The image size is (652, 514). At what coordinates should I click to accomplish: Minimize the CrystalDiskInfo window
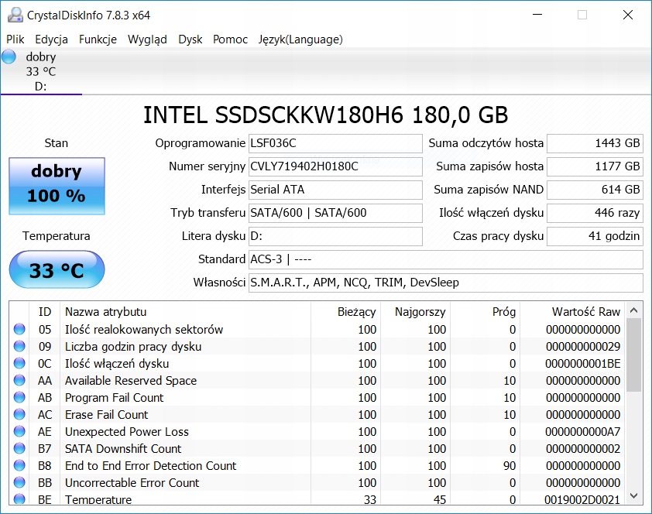[537, 15]
